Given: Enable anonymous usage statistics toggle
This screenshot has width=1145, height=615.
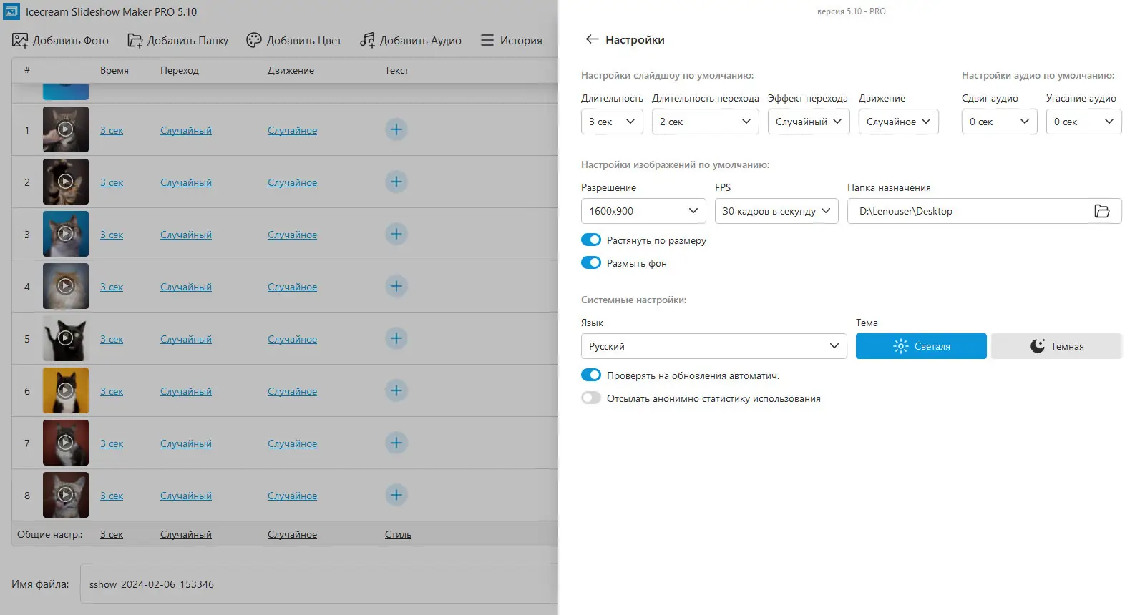Looking at the screenshot, I should [591, 398].
